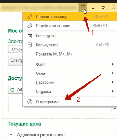Open Календарь from the menu
This screenshot has height=139, width=117.
coord(70,36)
